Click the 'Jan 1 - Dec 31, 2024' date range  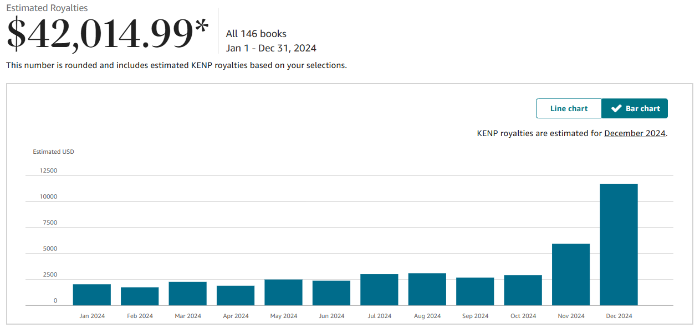[272, 48]
